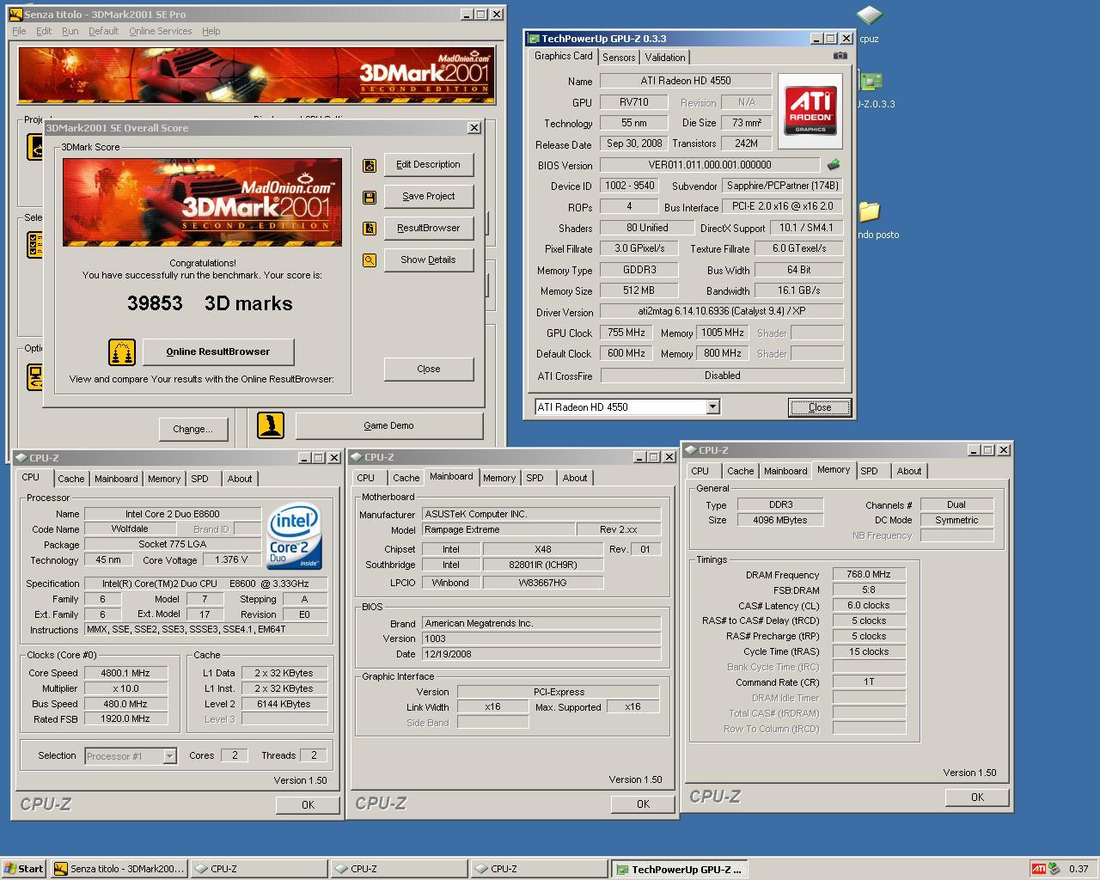
Task: Click the ResultBrowser icon
Action: (x=370, y=229)
